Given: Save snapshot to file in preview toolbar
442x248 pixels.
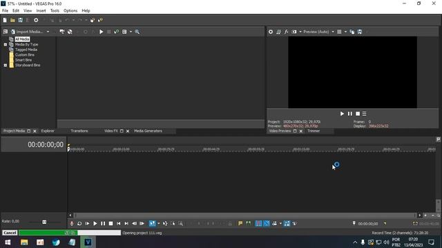Looking at the screenshot, I should [360, 32].
